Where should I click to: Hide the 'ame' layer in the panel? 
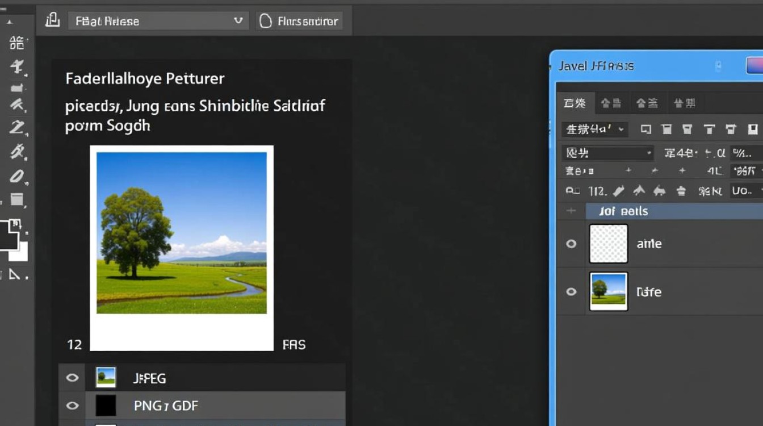coord(571,243)
